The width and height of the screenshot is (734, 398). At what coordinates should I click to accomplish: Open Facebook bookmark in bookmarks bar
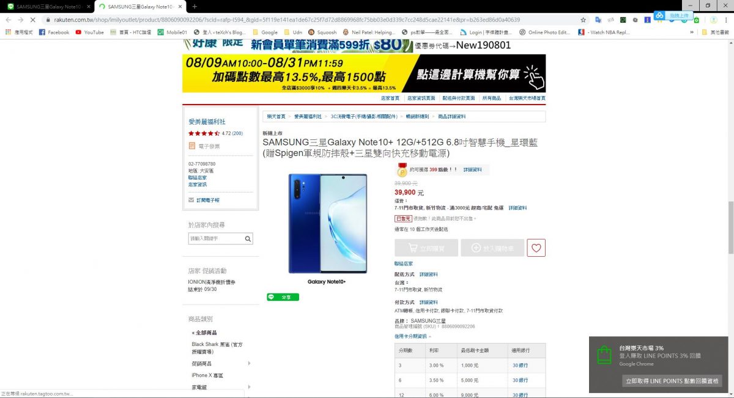pos(54,32)
